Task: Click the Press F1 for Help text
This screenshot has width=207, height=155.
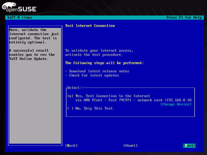Action: tap(184, 18)
